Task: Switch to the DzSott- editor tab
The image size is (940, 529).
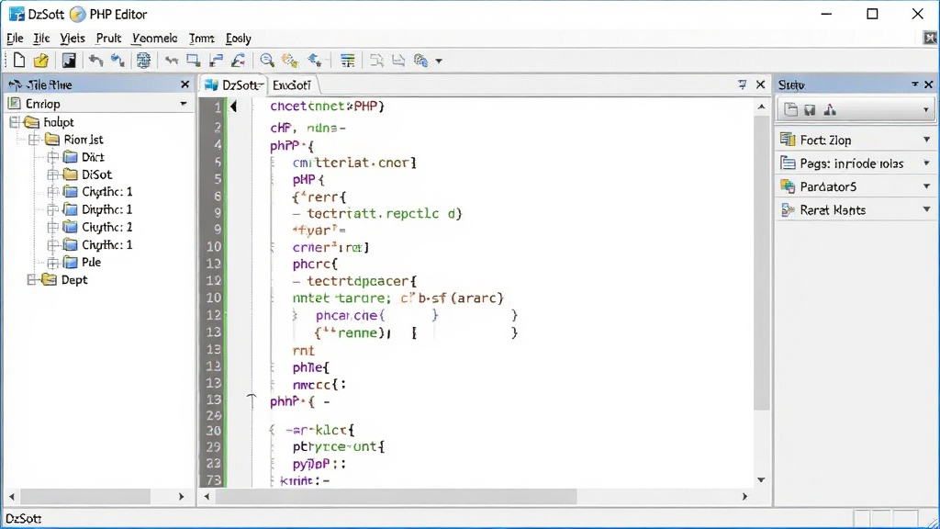Action: pos(235,85)
